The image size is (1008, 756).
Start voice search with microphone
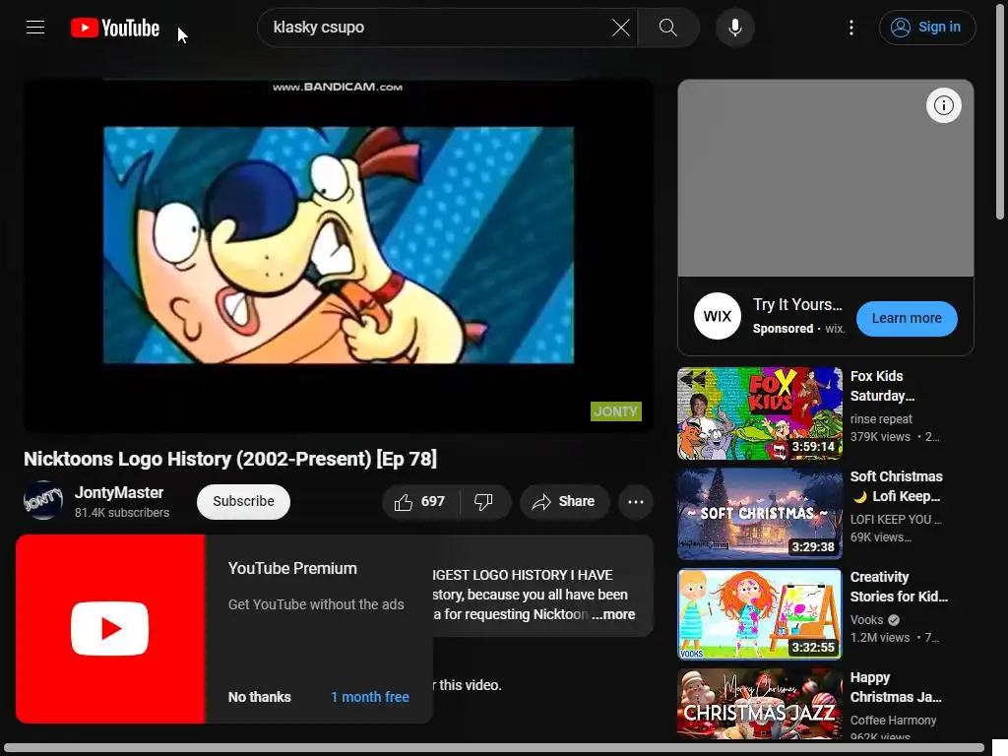pyautogui.click(x=734, y=28)
